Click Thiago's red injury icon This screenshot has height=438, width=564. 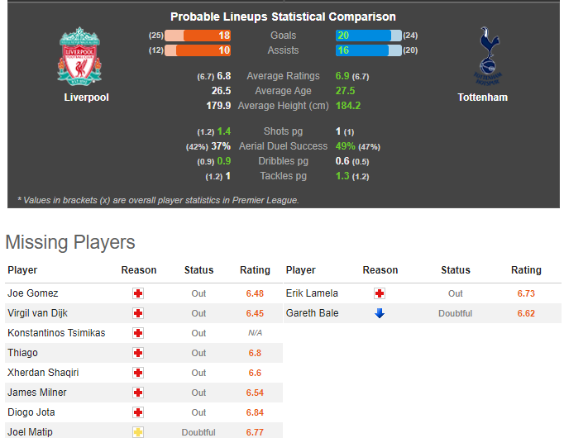click(x=138, y=353)
